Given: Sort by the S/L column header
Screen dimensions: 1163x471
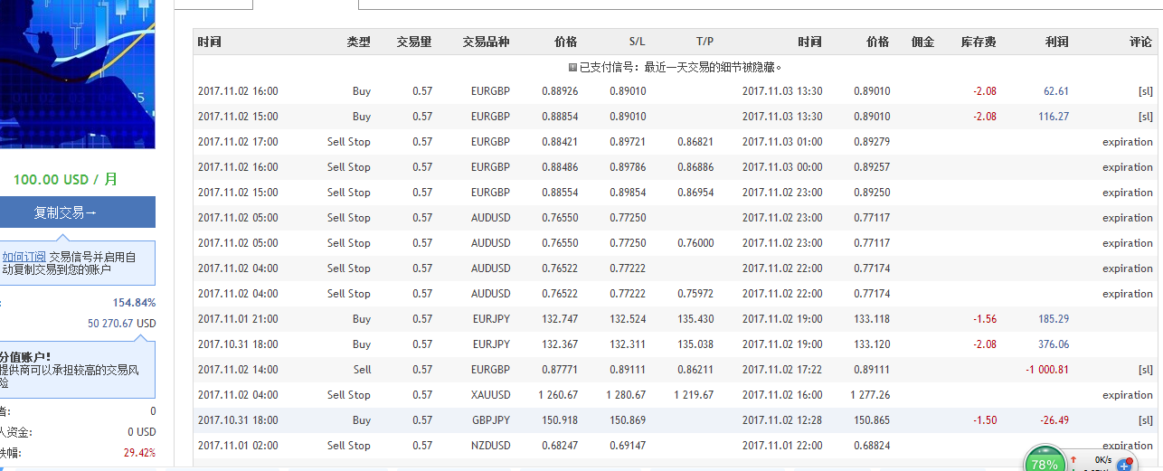Looking at the screenshot, I should coord(638,42).
